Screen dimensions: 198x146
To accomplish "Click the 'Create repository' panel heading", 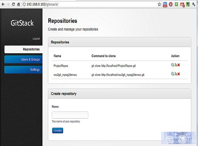I will point(64,94).
